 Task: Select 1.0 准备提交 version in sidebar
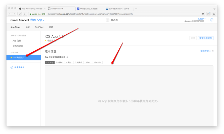[24, 58]
